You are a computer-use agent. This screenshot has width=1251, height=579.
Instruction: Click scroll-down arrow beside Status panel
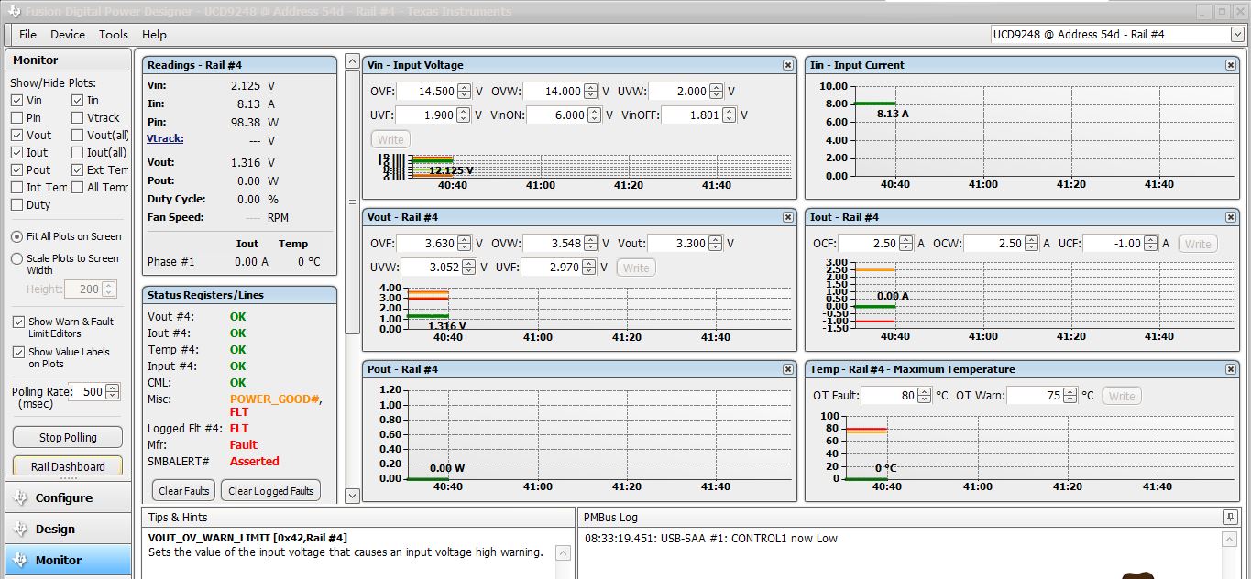tap(353, 496)
